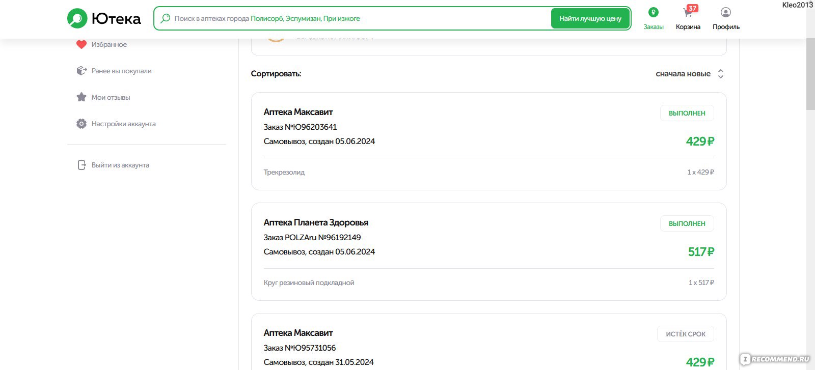
Task: Expand the sort order chevrons
Action: 721,74
